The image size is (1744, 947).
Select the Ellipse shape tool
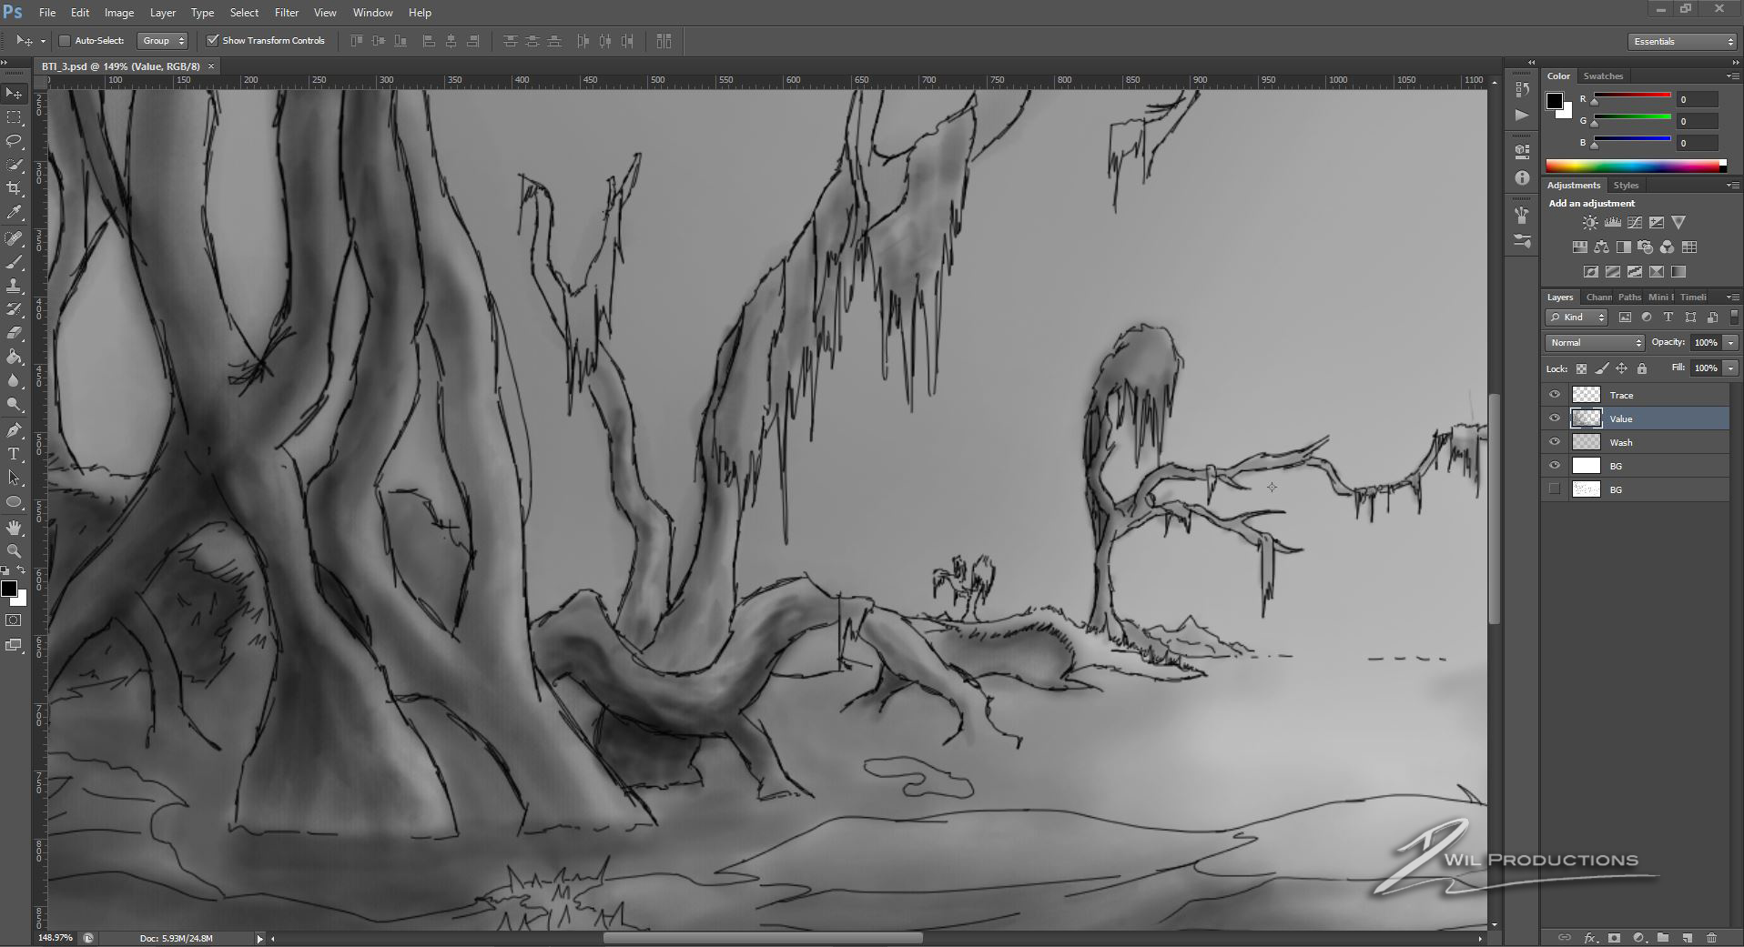pos(15,501)
